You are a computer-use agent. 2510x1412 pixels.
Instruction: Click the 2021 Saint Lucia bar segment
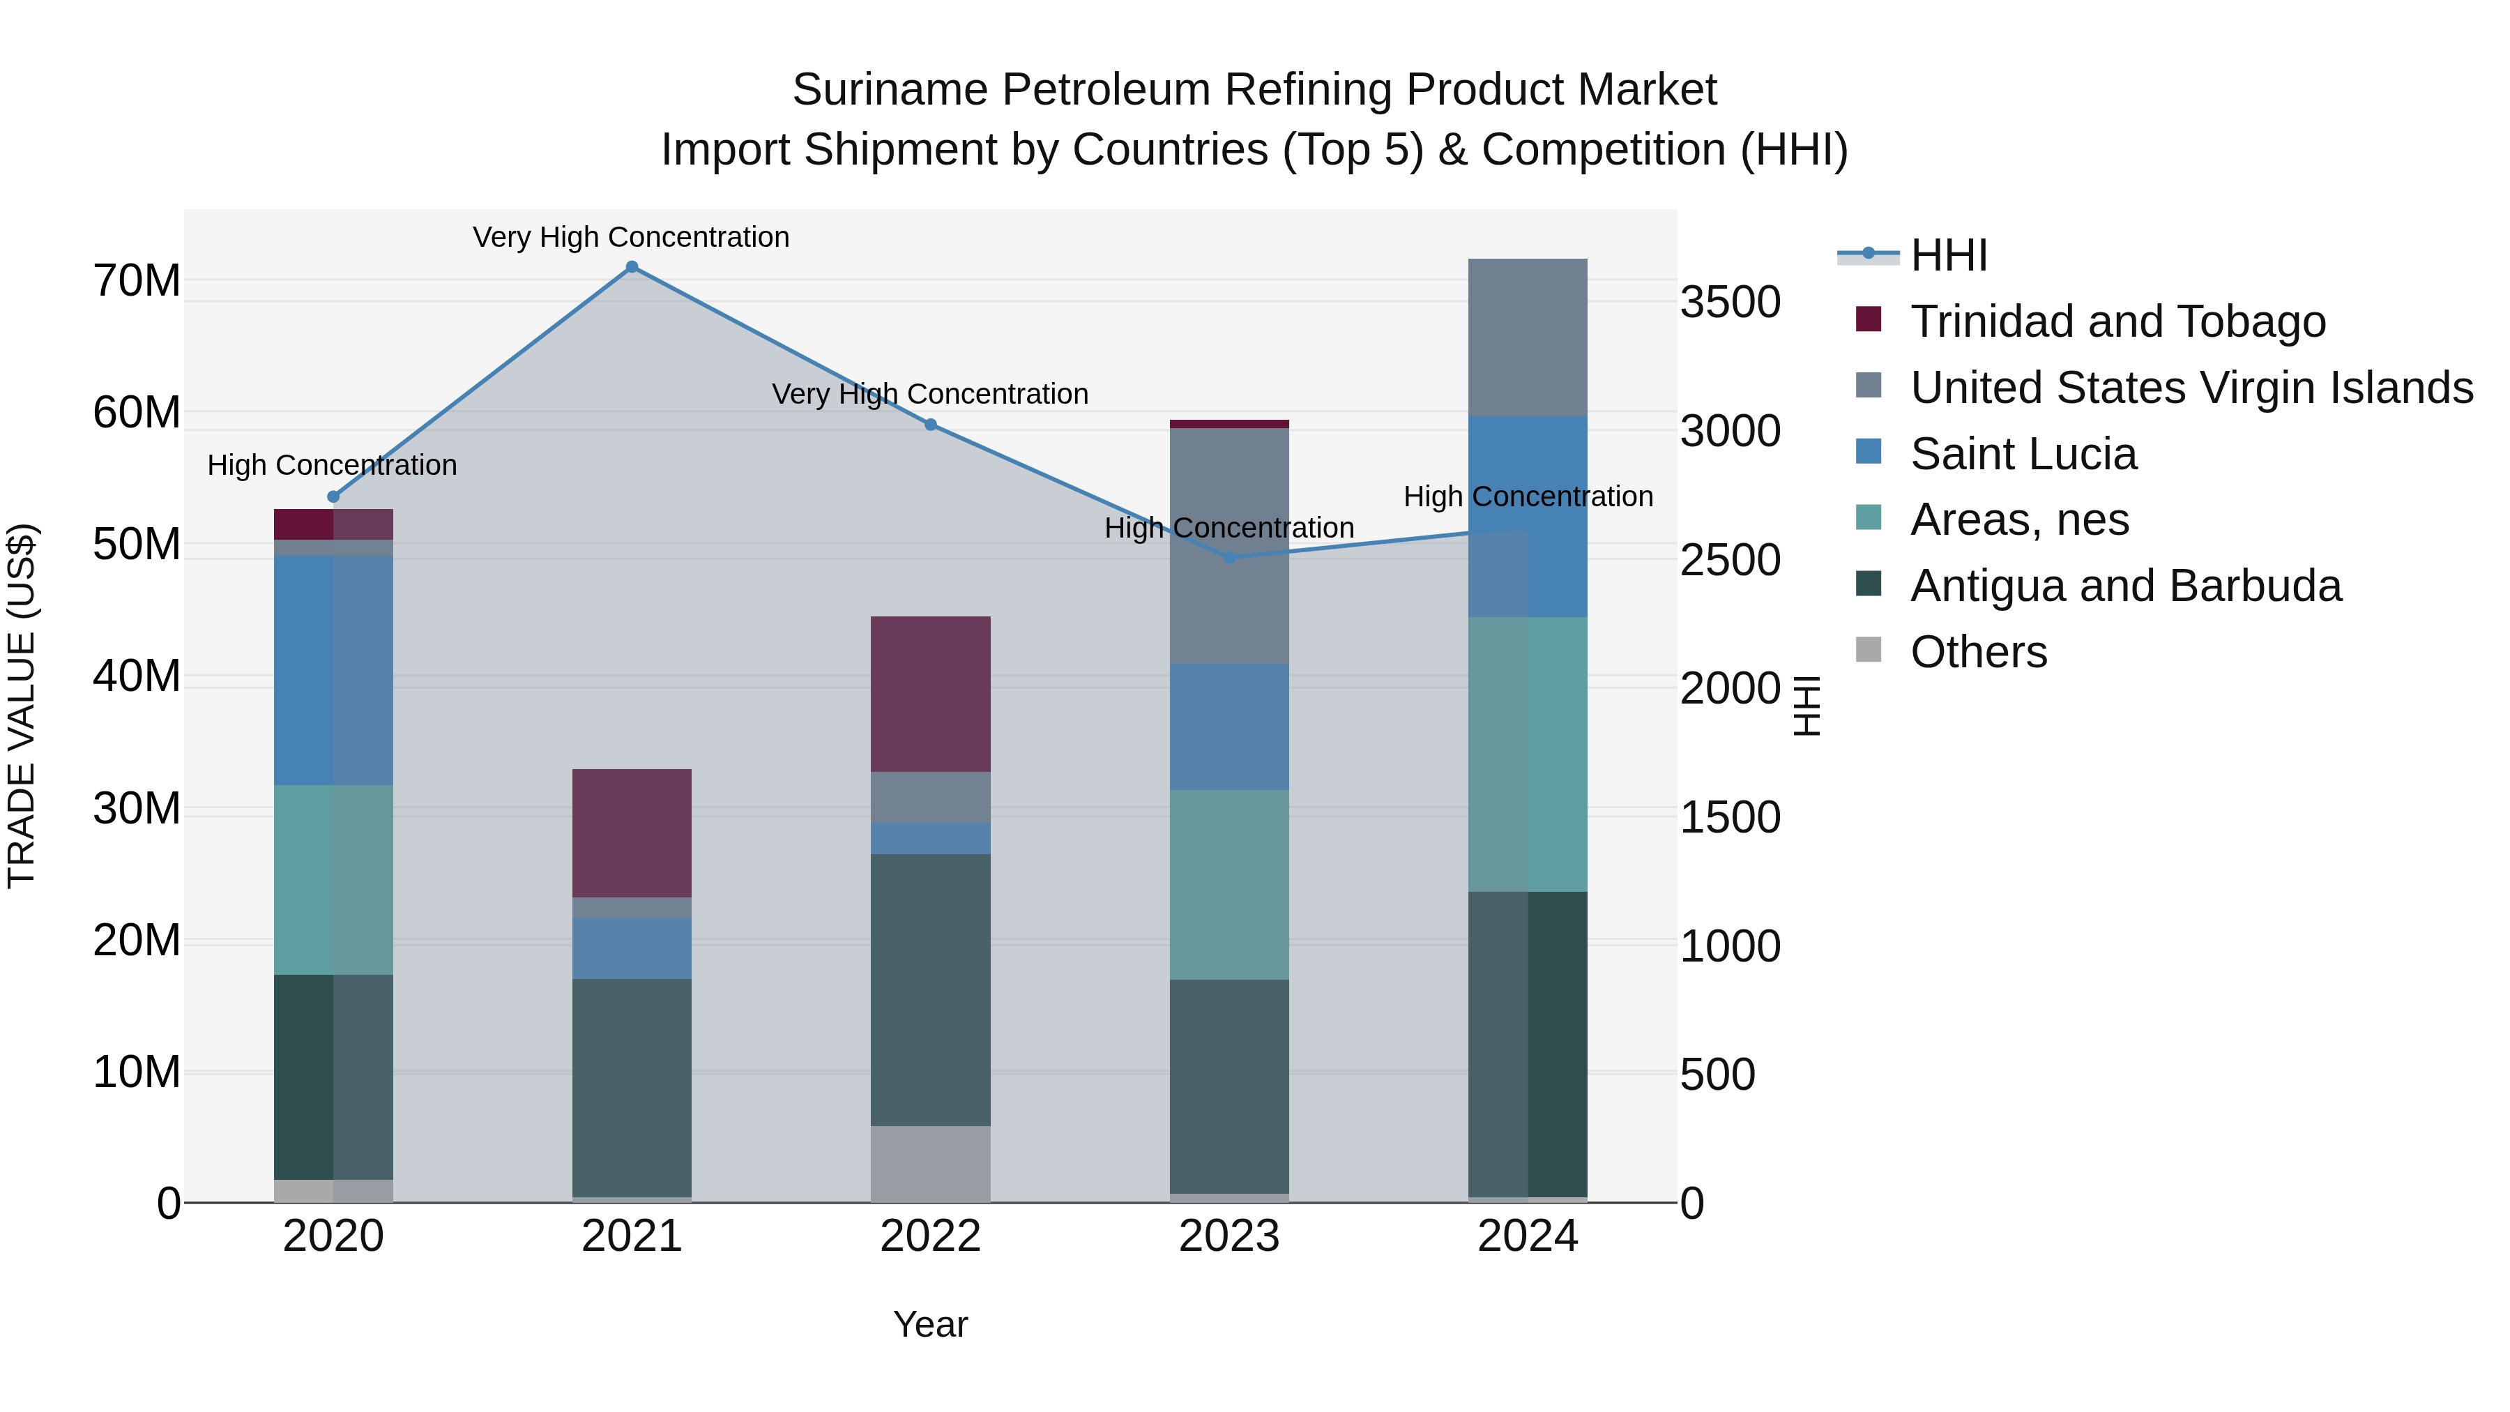pos(632,948)
